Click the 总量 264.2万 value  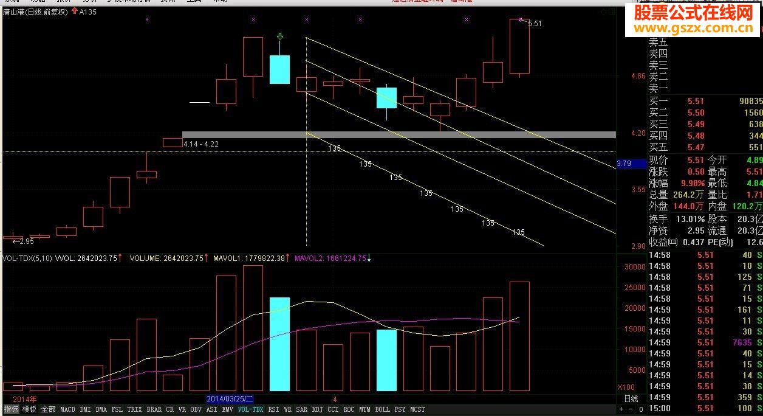[x=689, y=195]
